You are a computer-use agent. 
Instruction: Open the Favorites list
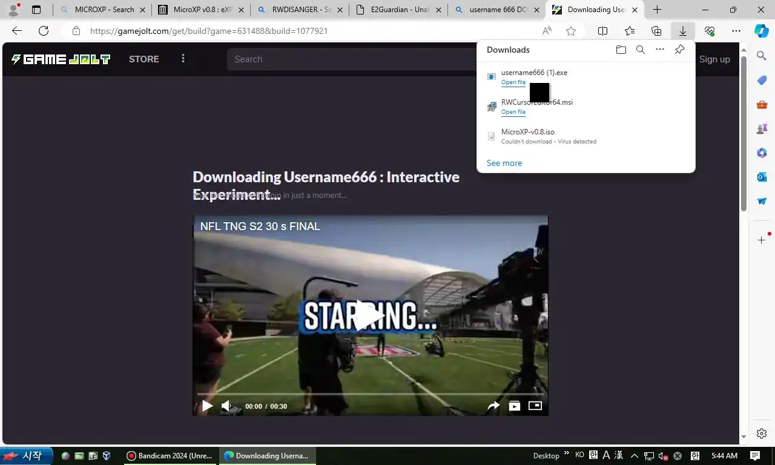(630, 31)
